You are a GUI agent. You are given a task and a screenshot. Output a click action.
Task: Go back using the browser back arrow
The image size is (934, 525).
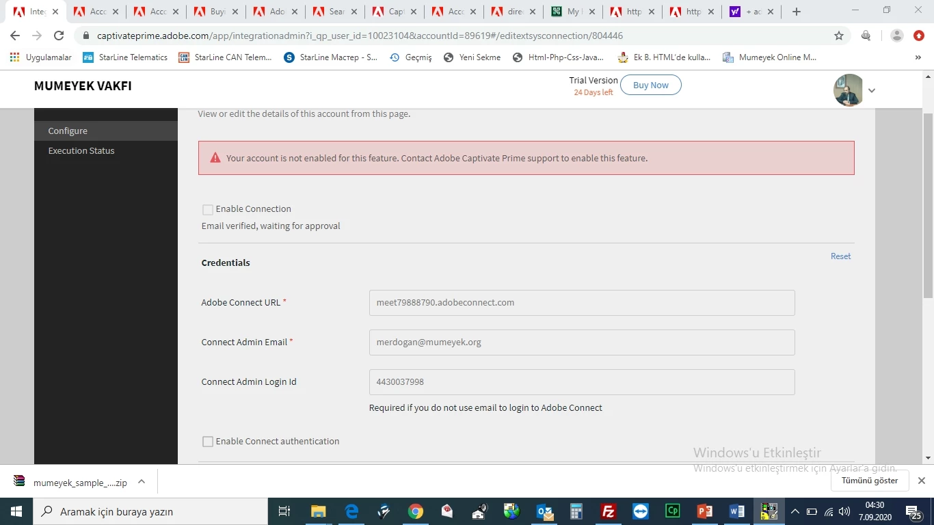pos(15,36)
